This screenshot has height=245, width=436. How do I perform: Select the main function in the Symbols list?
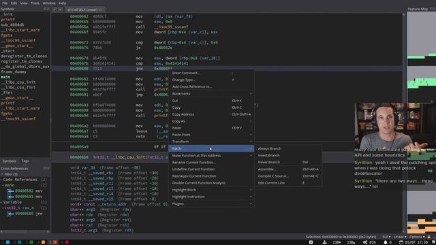coord(5,77)
